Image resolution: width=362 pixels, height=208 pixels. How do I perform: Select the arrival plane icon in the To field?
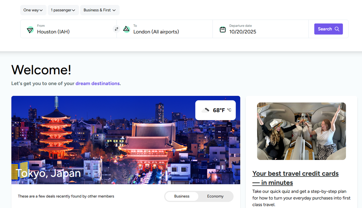tap(126, 29)
